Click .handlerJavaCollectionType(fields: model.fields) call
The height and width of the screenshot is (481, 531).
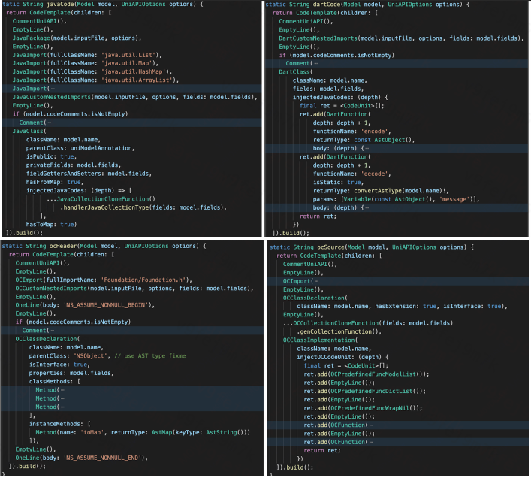(x=143, y=207)
